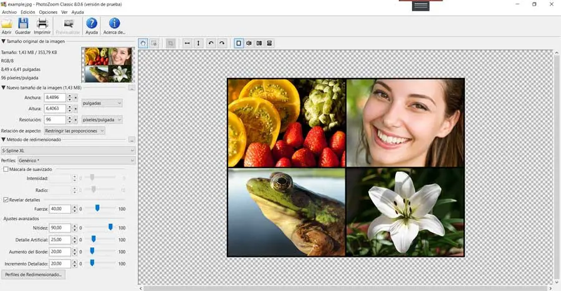Image resolution: width=561 pixels, height=291 pixels.
Task: Click the Anchura value field
Action: coord(55,98)
